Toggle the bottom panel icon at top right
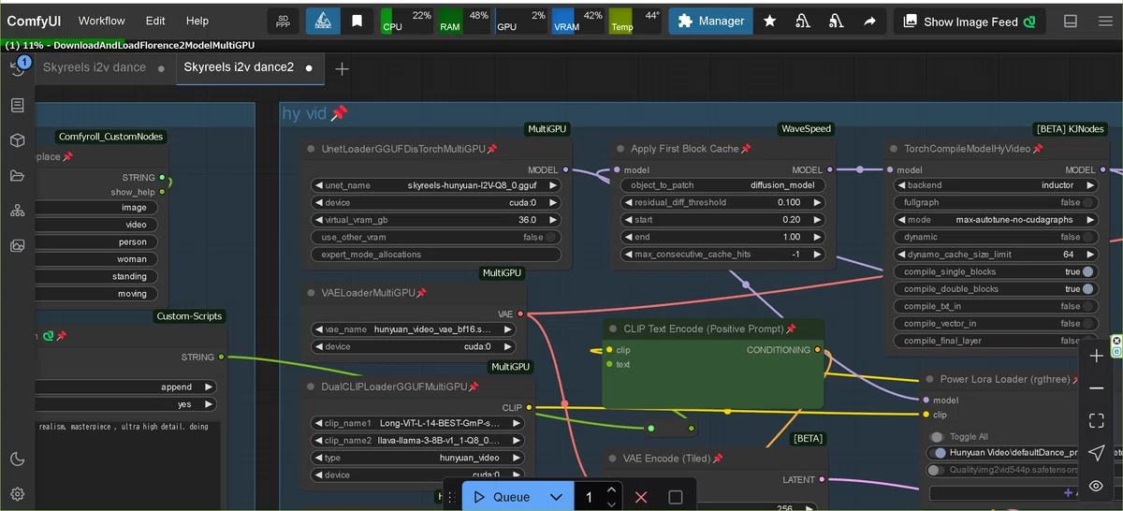 click(1071, 21)
